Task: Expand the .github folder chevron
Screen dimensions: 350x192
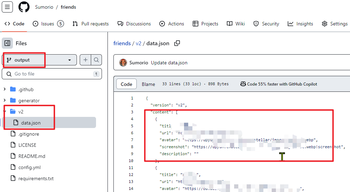Action: click(5, 89)
